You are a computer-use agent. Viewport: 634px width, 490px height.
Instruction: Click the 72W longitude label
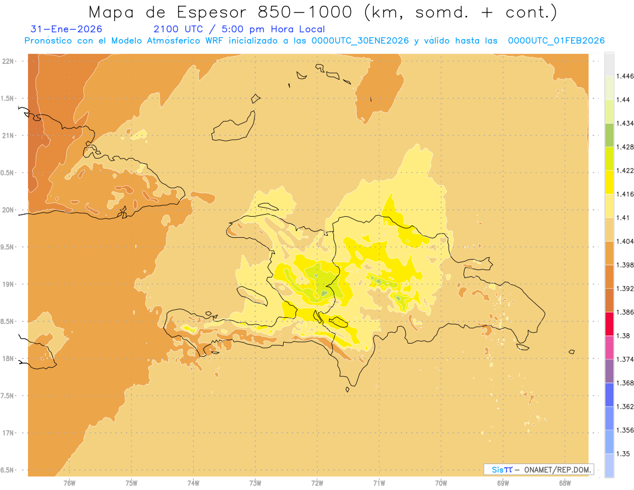click(x=317, y=483)
